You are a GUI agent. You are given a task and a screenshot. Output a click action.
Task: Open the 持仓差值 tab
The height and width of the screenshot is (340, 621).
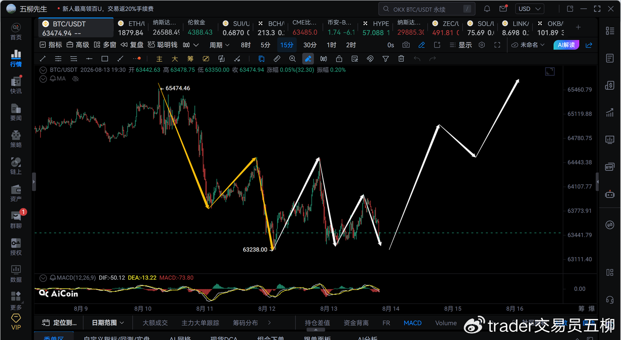(x=317, y=323)
